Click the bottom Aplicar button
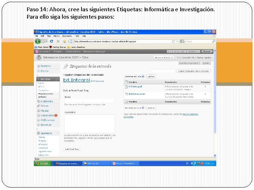The height and width of the screenshot is (190, 254). click(151, 108)
